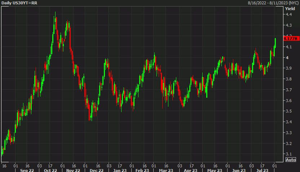Click the Jun 23 month label
The image size is (300, 172).
238,170
